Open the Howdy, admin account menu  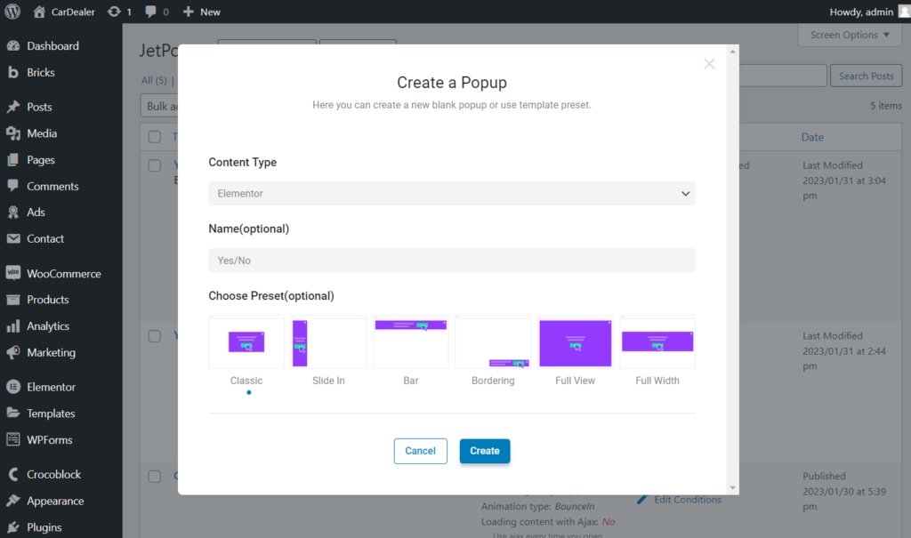(x=869, y=12)
